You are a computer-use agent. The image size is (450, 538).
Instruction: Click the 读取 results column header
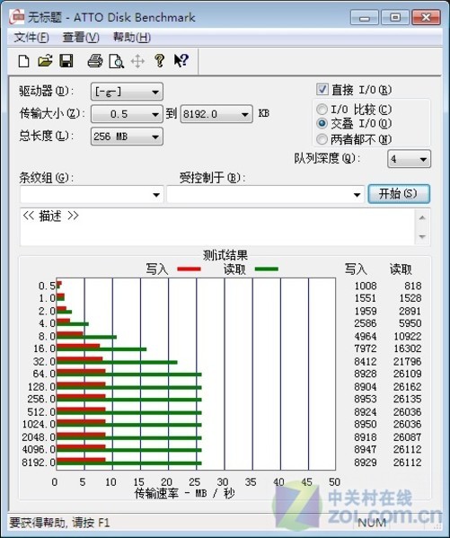coord(401,269)
